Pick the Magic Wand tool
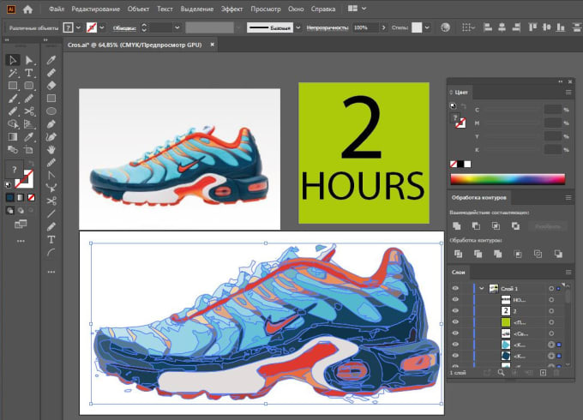The width and height of the screenshot is (583, 420). pos(13,73)
